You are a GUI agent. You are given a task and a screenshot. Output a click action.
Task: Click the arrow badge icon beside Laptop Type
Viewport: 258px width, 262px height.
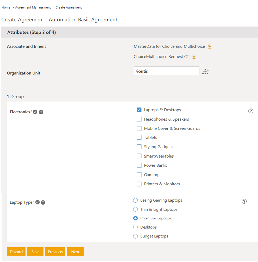37,202
